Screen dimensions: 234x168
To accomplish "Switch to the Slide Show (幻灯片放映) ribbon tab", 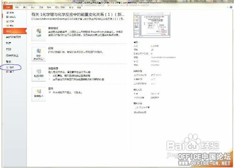I will [x=60, y=7].
